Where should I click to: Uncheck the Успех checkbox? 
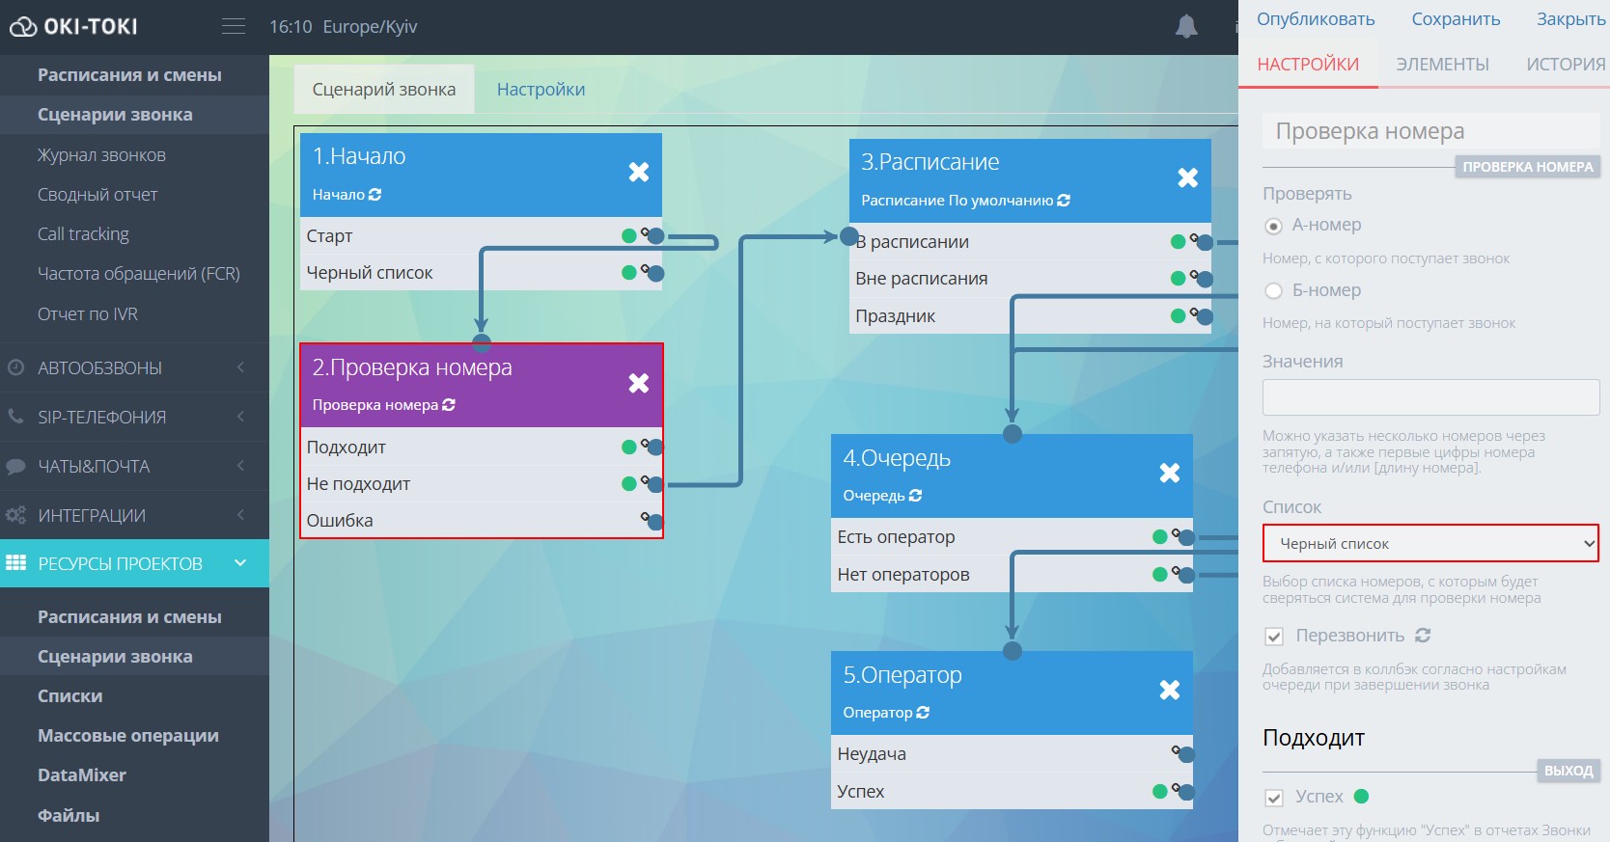coord(1274,798)
